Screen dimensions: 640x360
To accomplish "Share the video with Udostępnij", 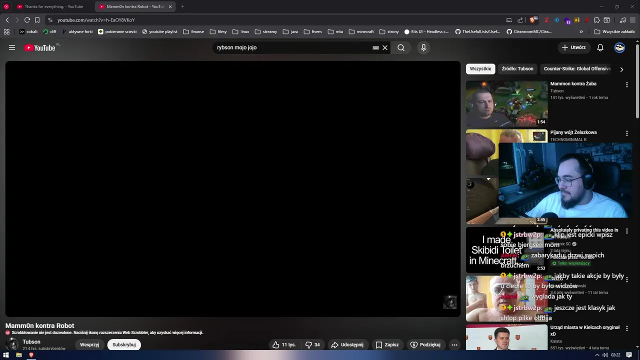I will pos(347,344).
